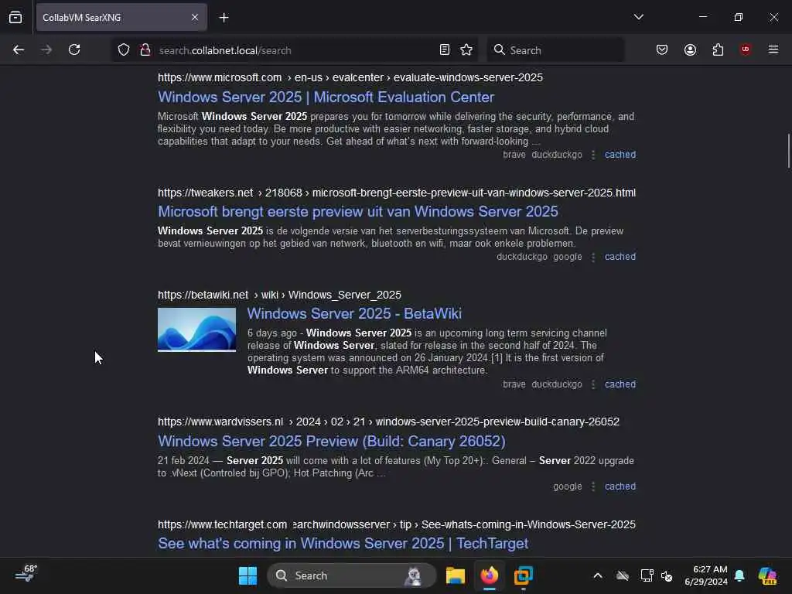Image resolution: width=792 pixels, height=594 pixels.
Task: Open the Copilot preview icon
Action: pyautogui.click(x=767, y=575)
